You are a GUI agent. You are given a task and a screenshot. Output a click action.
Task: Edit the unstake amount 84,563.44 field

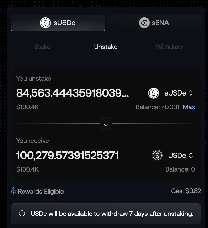click(73, 93)
